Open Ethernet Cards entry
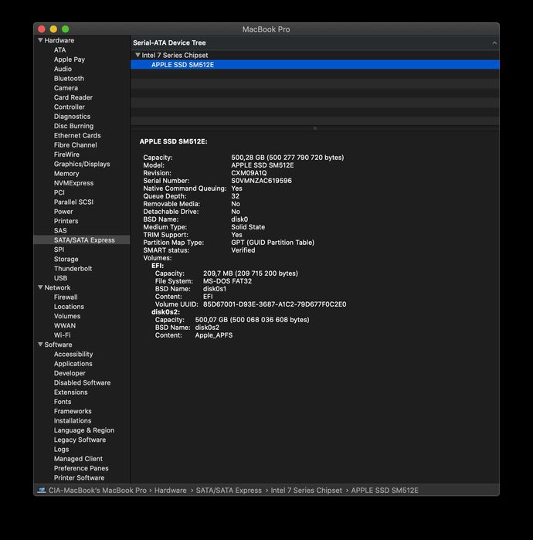This screenshot has width=533, height=540. click(x=77, y=136)
